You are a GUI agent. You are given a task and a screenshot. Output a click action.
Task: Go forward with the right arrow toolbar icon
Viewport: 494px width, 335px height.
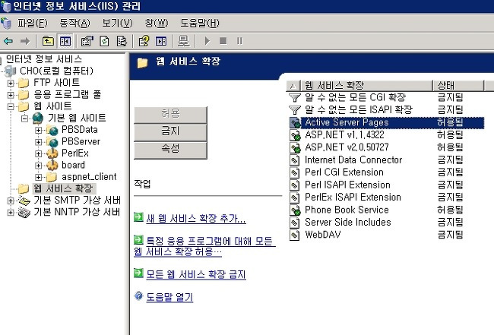click(25, 41)
